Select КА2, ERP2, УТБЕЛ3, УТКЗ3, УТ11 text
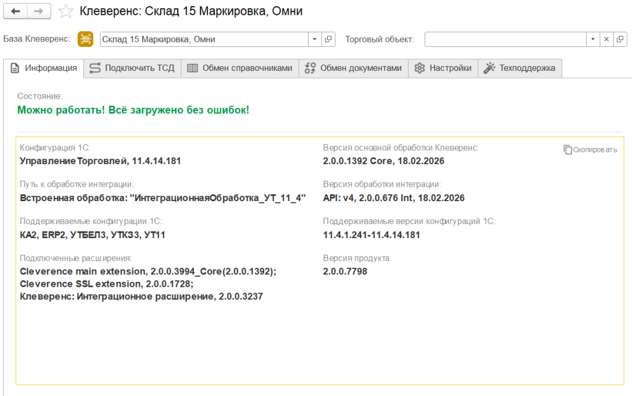Screen dimensions: 632x396 (x=93, y=235)
